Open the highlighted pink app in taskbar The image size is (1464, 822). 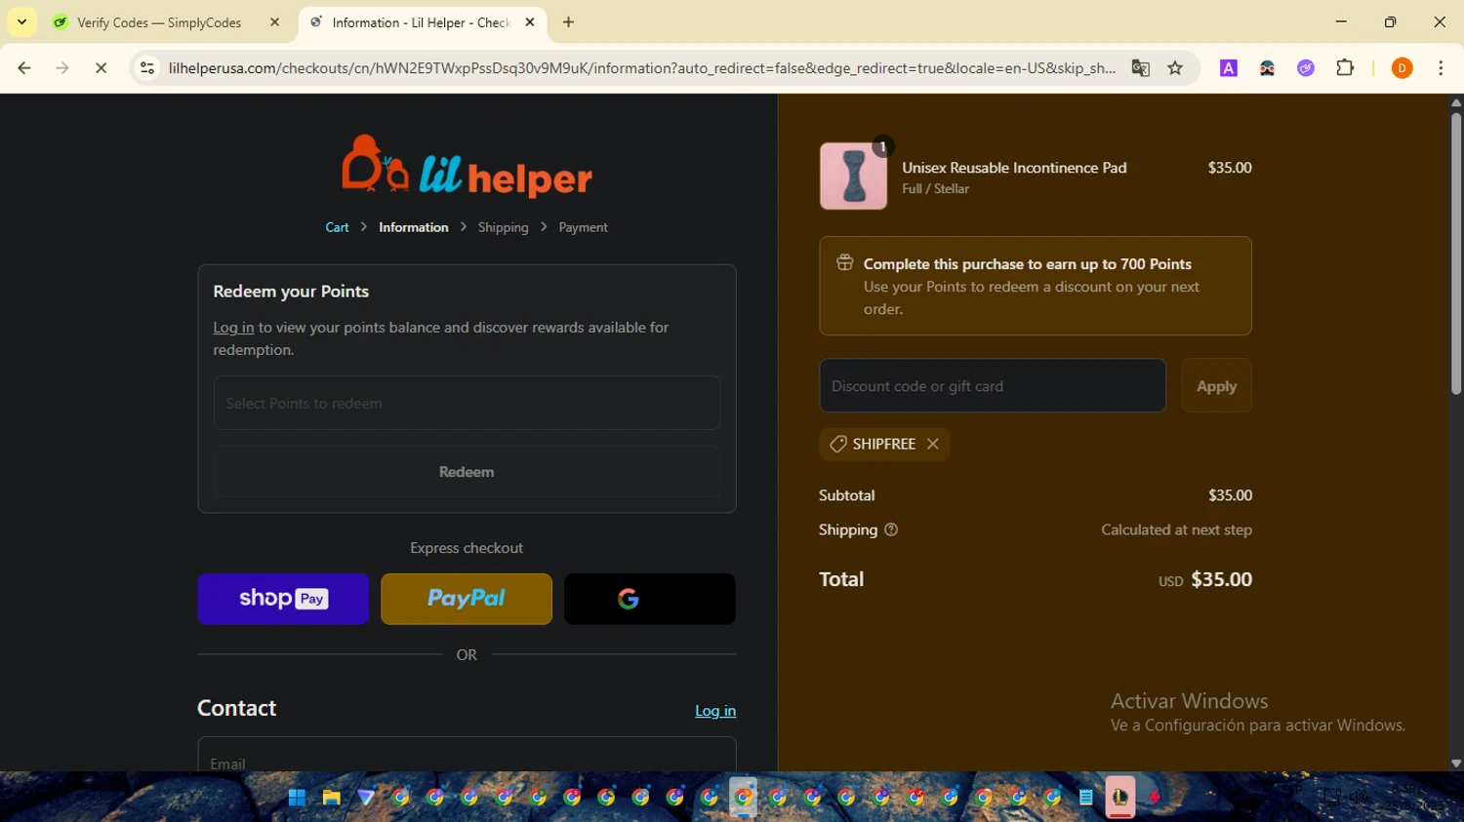(1120, 798)
